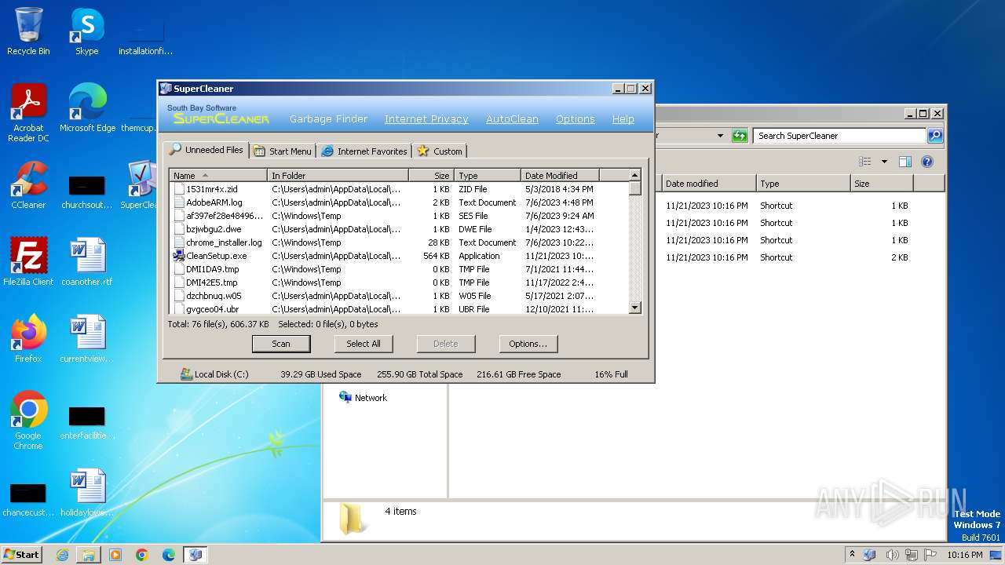Select the DMI42E5.tmp file row
The height and width of the screenshot is (565, 1005).
tap(399, 282)
